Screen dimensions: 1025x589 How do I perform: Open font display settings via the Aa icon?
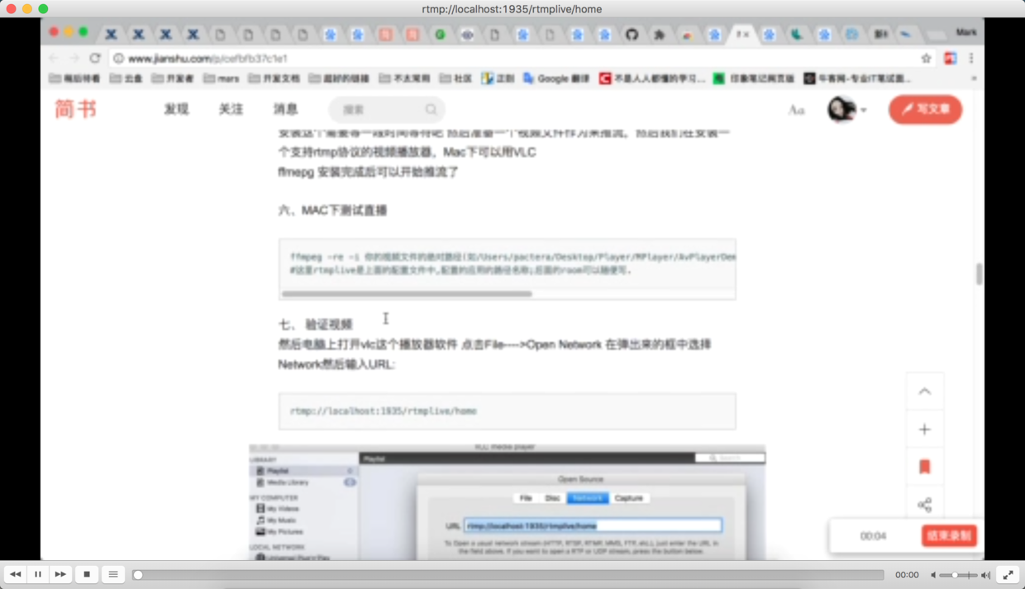[795, 109]
